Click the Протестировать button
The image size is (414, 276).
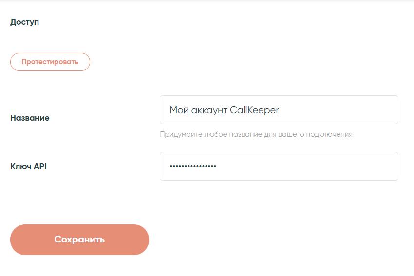click(x=50, y=62)
